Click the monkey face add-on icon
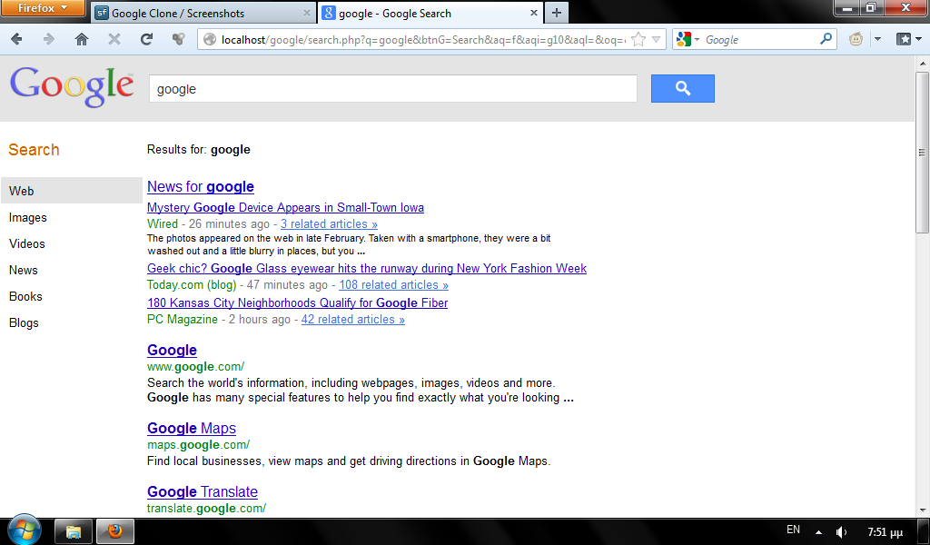The width and height of the screenshot is (930, 545). (x=856, y=40)
